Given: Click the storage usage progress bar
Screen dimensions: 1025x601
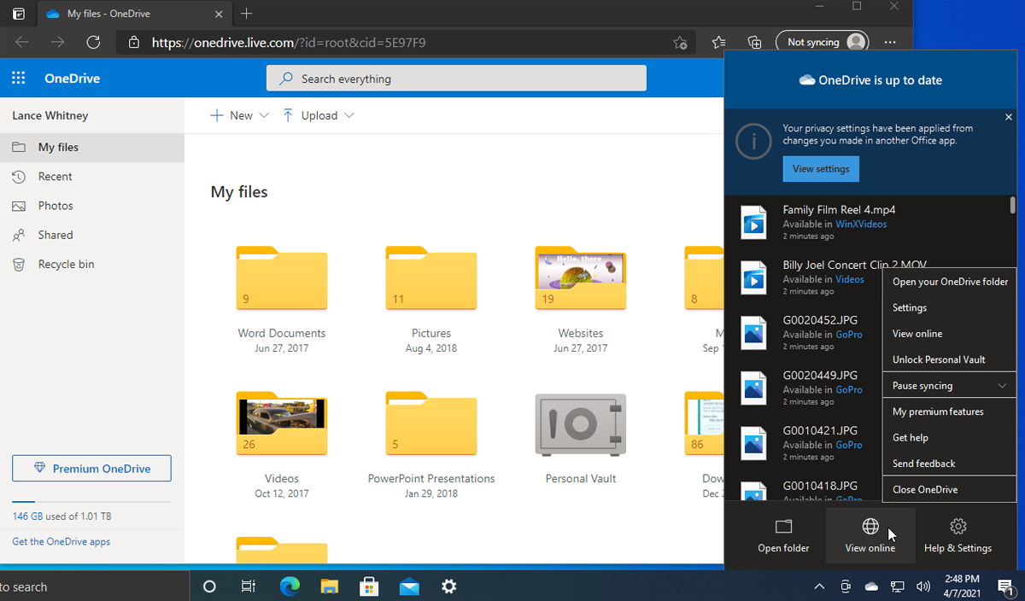Looking at the screenshot, I should [x=91, y=502].
